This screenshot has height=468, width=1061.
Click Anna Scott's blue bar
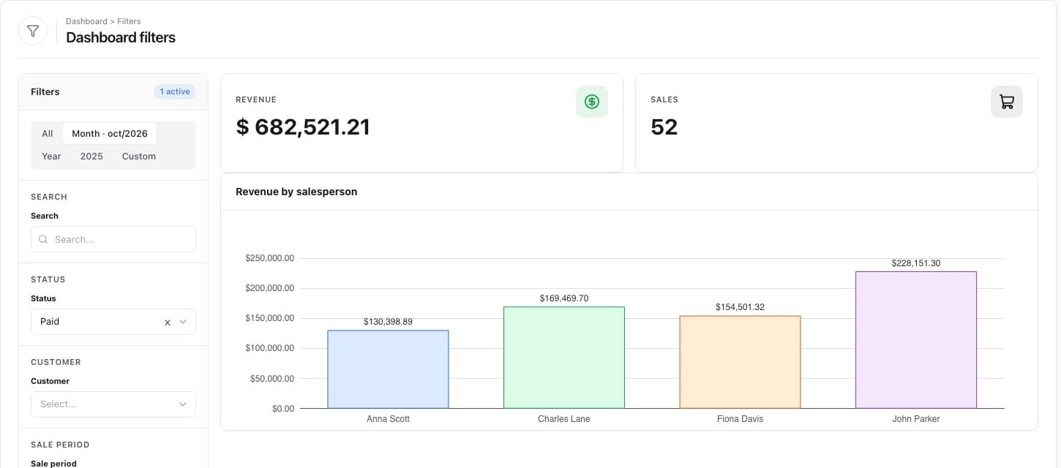click(388, 369)
